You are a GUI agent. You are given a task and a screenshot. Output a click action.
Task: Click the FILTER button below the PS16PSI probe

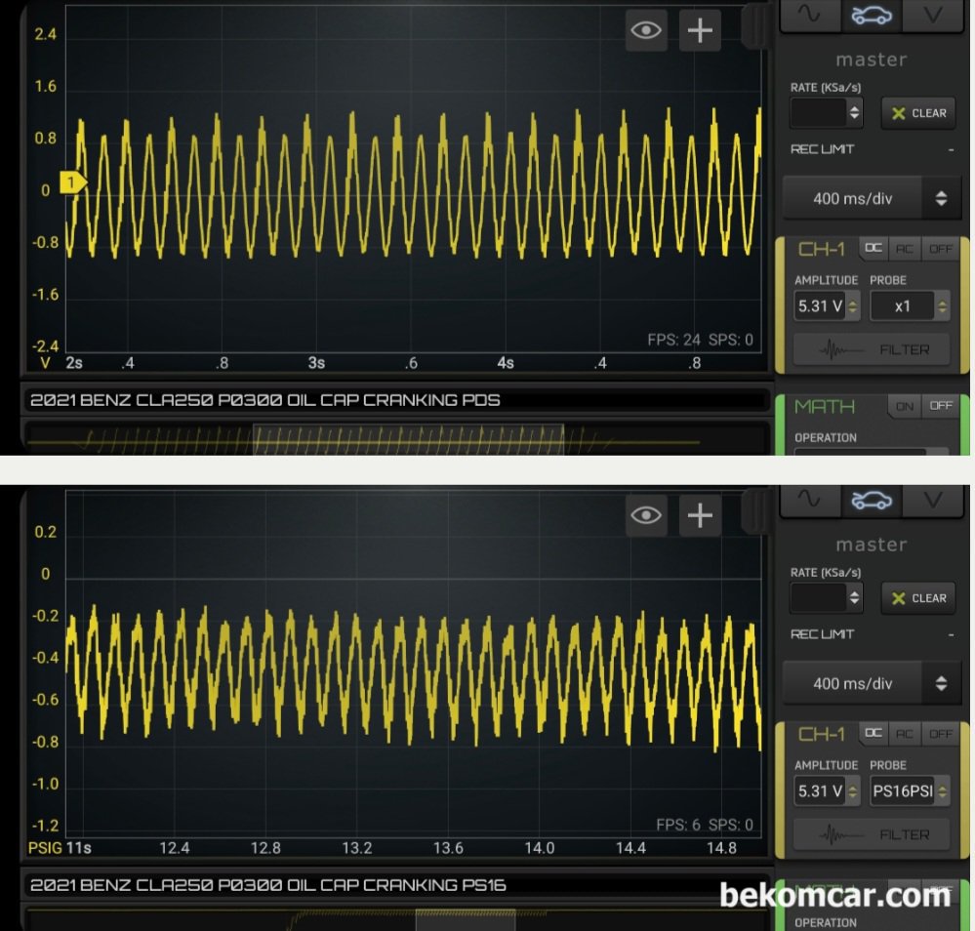click(x=872, y=834)
